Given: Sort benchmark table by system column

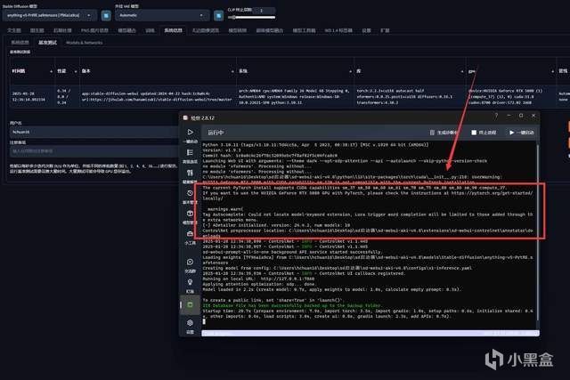Looking at the screenshot, I should point(350,71).
